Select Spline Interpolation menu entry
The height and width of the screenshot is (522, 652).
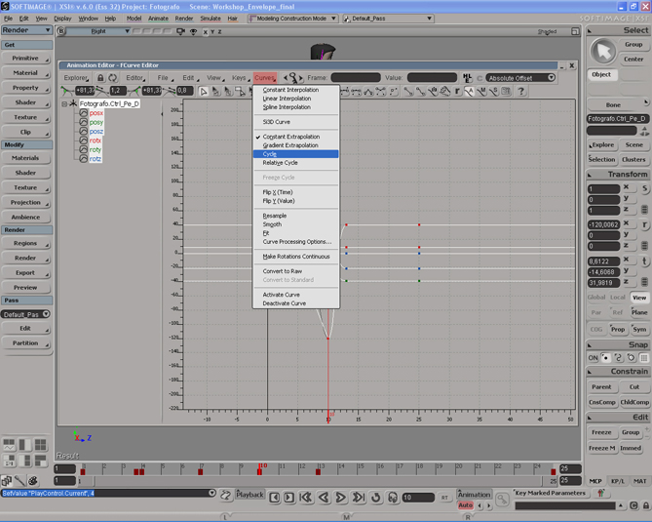point(287,107)
